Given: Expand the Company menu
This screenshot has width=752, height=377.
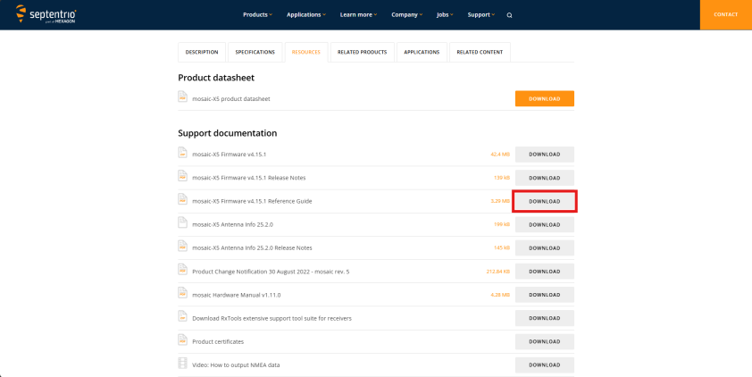Looking at the screenshot, I should pyautogui.click(x=406, y=15).
